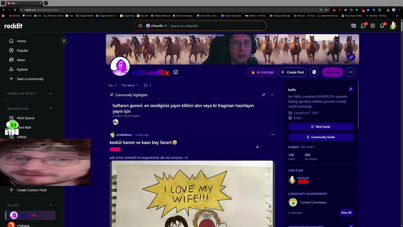403x227 pixels.
Task: Go back in browser history
Action: tap(3, 10)
